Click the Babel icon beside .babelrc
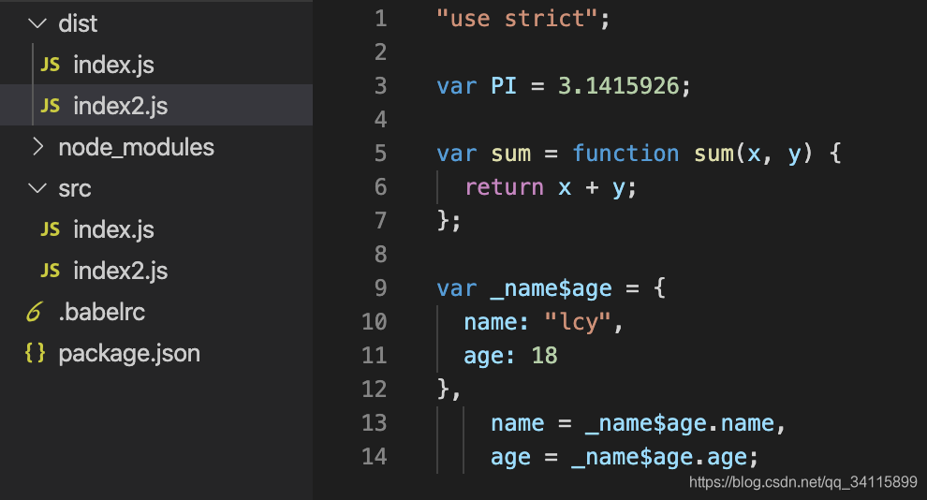Image resolution: width=927 pixels, height=500 pixels. pos(35,312)
